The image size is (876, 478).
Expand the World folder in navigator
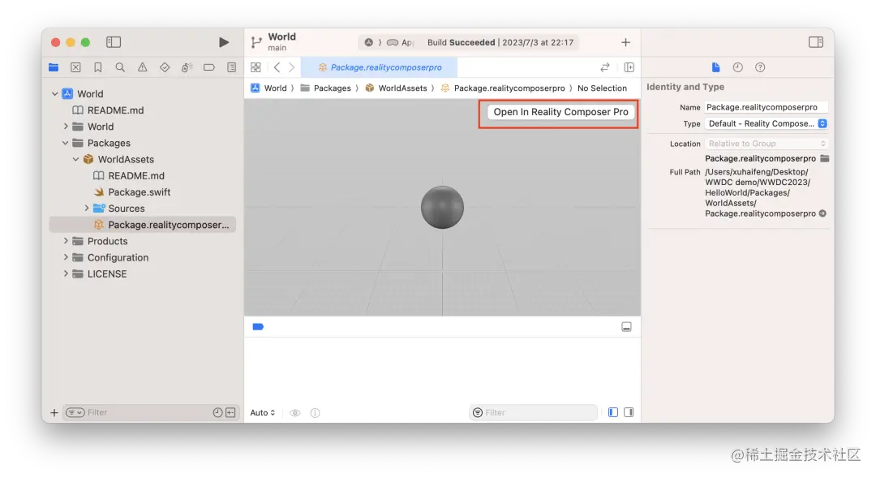pyautogui.click(x=66, y=127)
